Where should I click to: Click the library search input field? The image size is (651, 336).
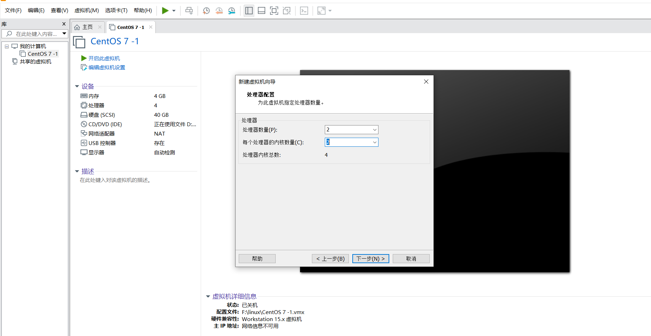pos(32,34)
